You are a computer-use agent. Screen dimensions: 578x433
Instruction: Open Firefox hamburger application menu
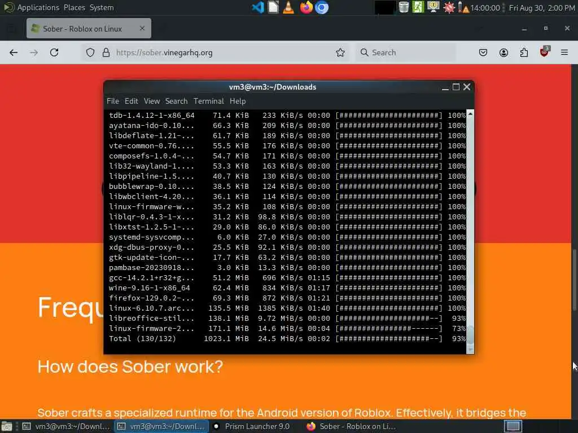[x=564, y=52]
